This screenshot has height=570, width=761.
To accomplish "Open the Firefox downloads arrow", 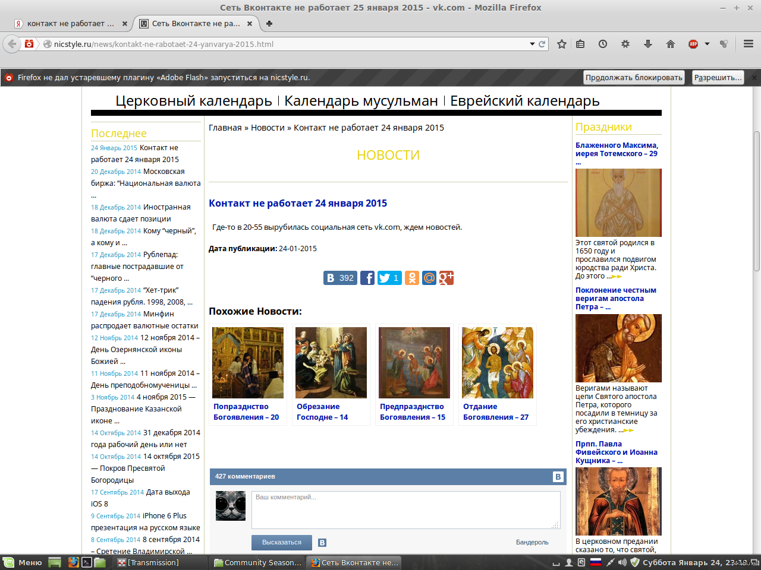I will point(648,44).
